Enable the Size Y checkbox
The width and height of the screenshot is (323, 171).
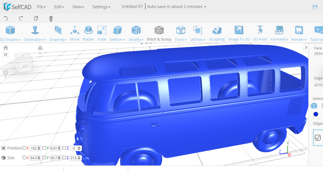click(44, 157)
